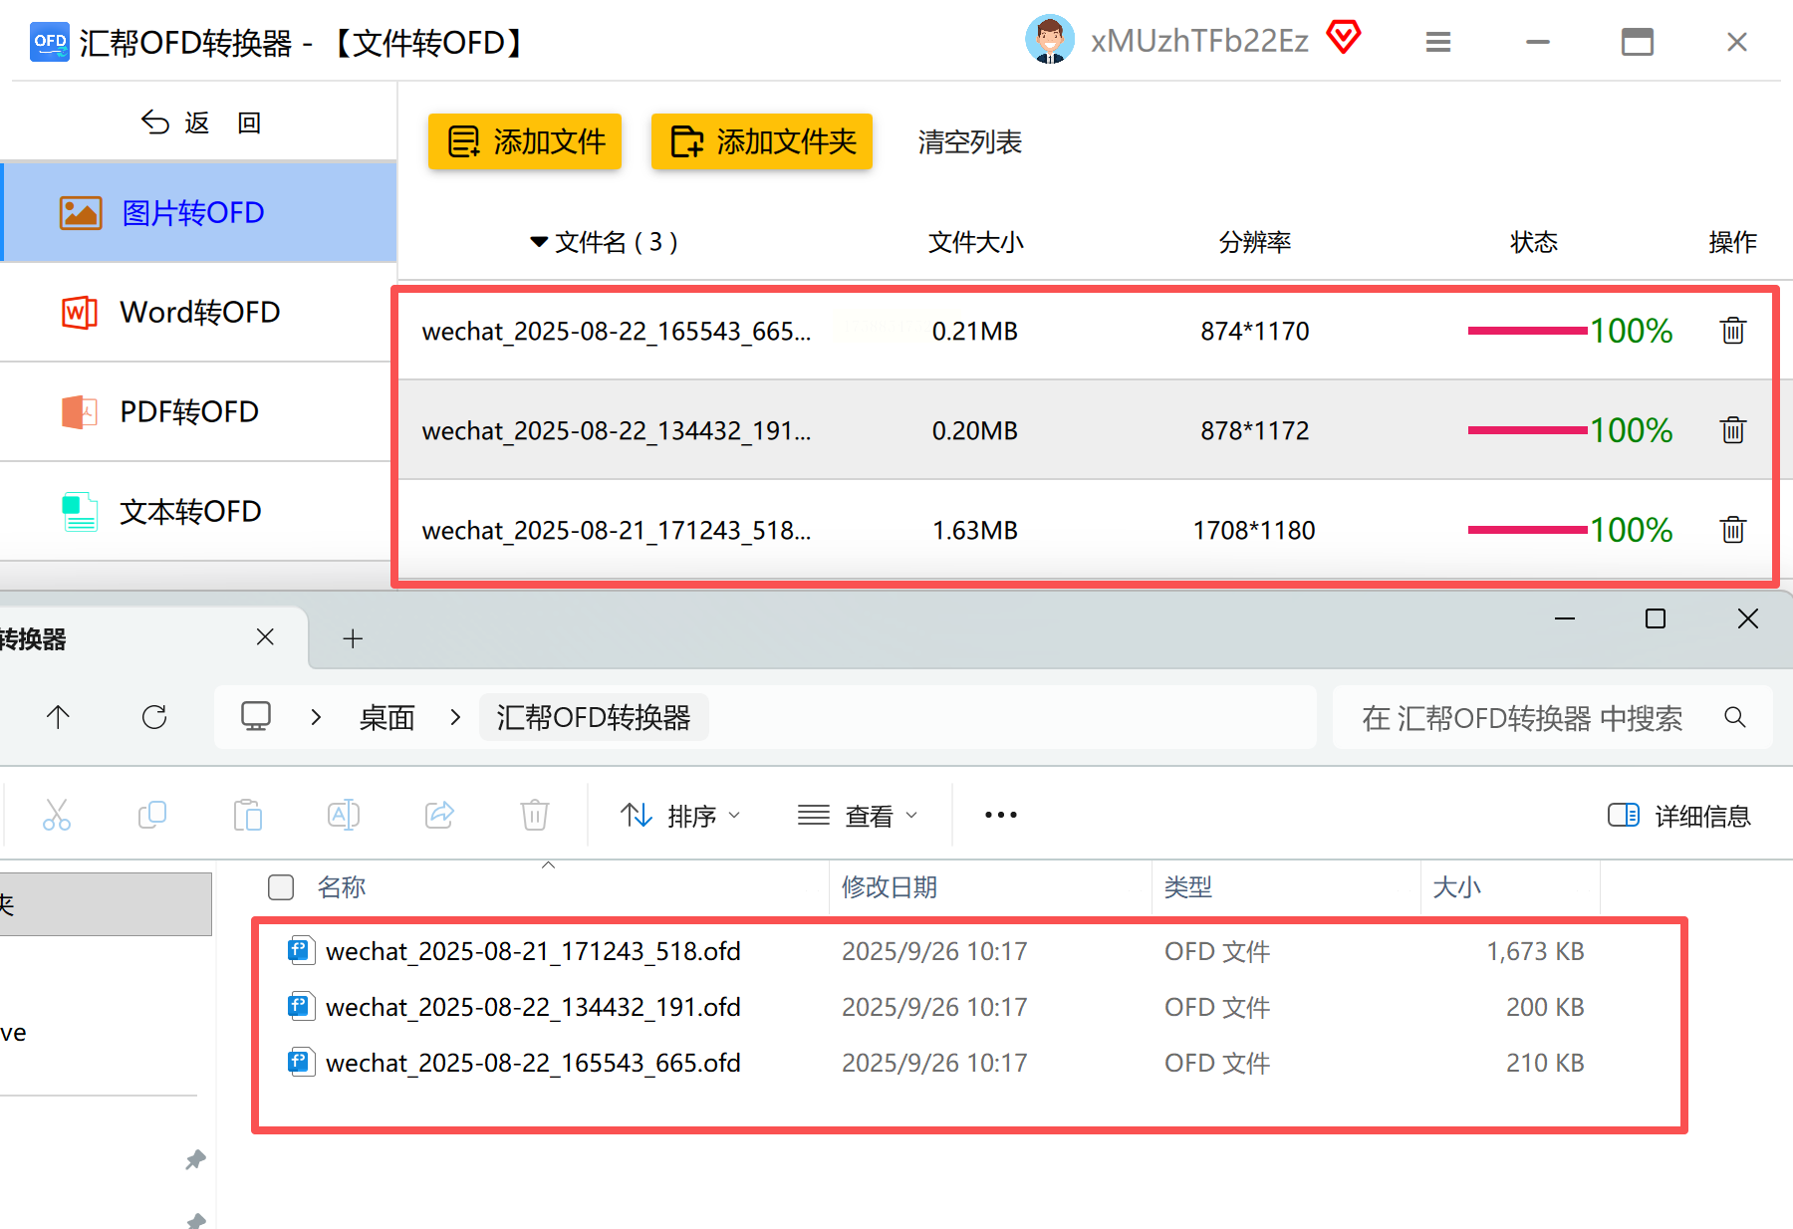Viewport: 1793px width, 1229px height.
Task: Select the 图片转OFD sidebar tab
Action: [199, 212]
